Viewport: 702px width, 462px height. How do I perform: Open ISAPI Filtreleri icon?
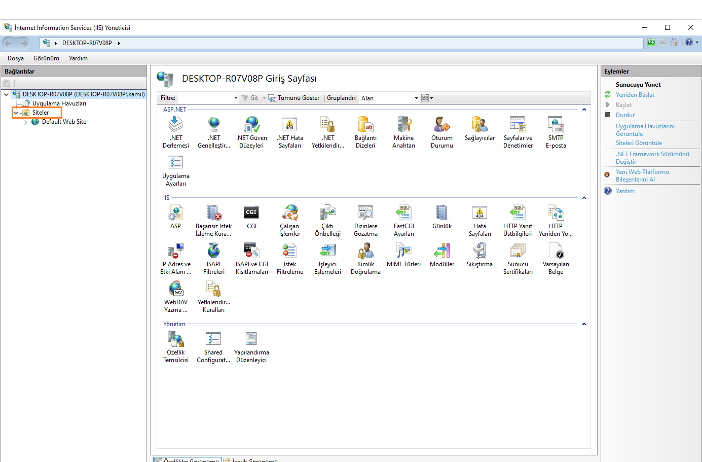[214, 251]
